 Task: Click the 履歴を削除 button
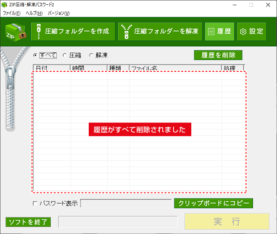[x=218, y=55]
